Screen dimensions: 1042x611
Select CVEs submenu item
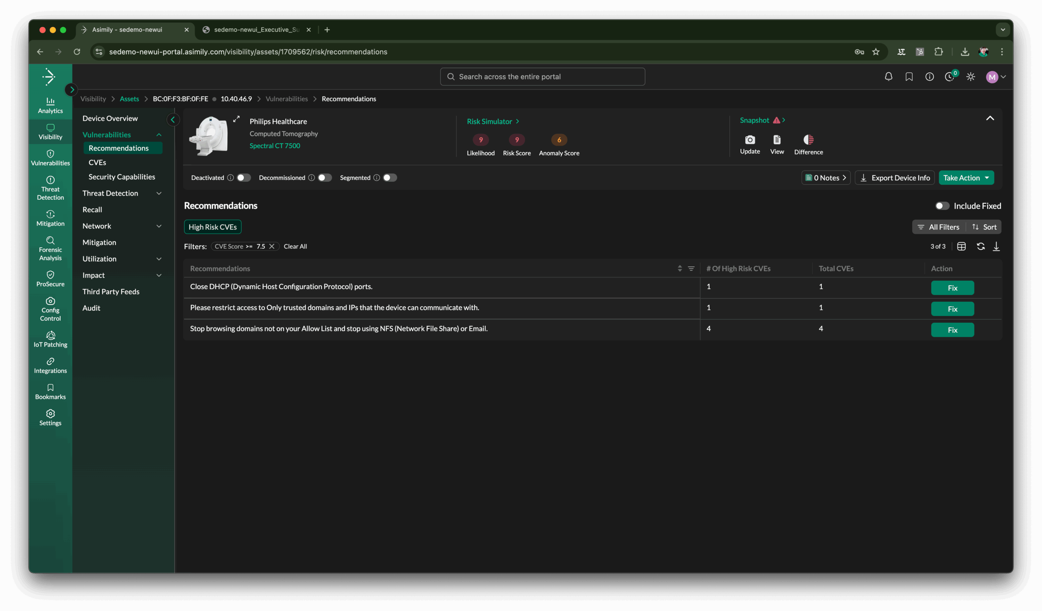click(x=97, y=162)
